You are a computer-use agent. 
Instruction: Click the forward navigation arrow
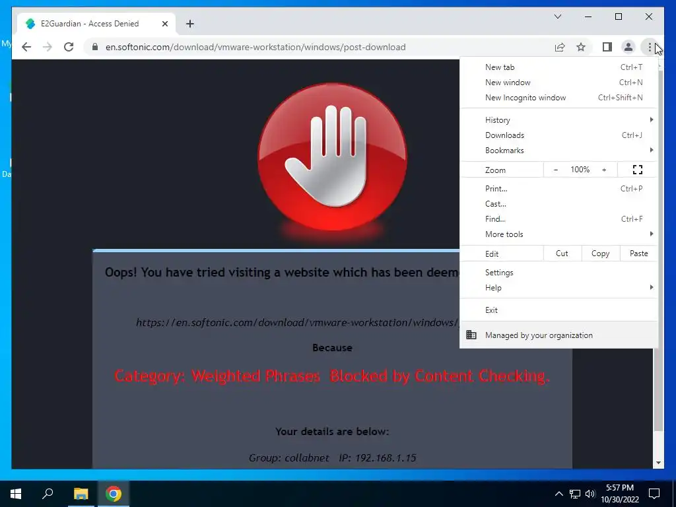tap(48, 47)
